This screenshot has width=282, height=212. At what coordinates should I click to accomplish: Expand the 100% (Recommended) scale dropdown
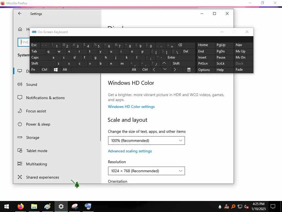pyautogui.click(x=147, y=141)
